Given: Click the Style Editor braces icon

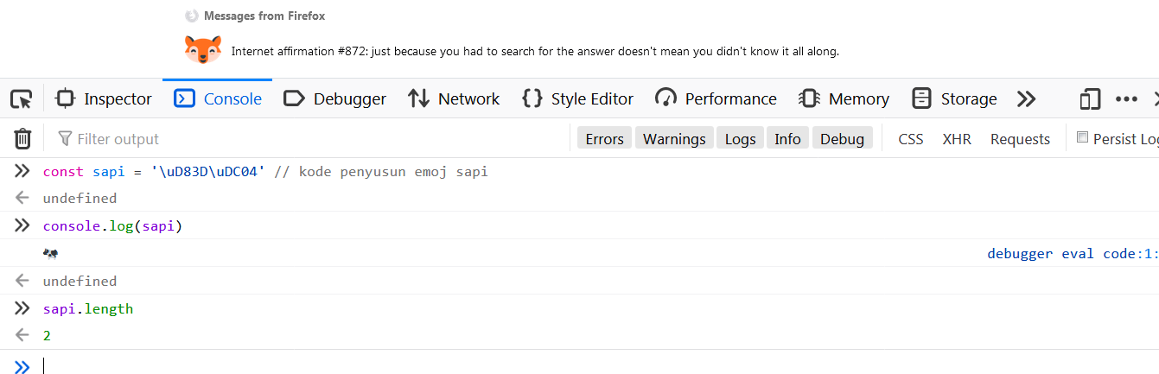Looking at the screenshot, I should point(532,98).
